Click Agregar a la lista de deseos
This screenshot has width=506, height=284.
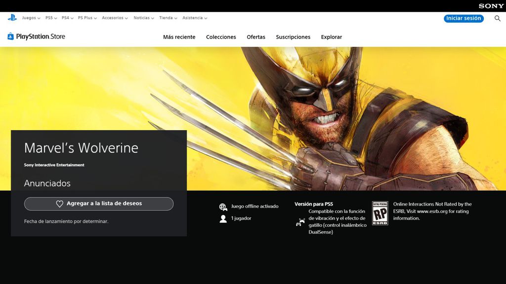click(x=98, y=204)
